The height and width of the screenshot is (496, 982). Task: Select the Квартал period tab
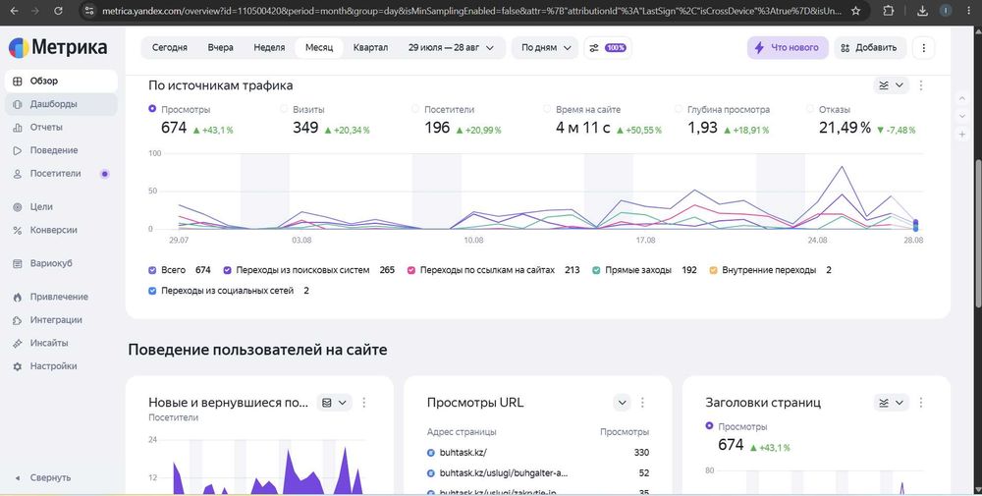370,47
